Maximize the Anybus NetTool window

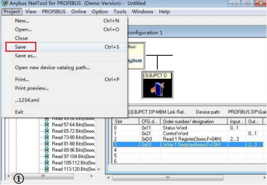tap(248, 3)
